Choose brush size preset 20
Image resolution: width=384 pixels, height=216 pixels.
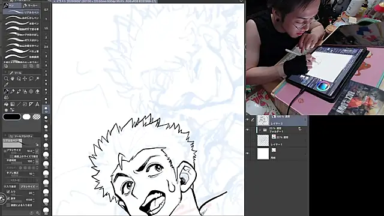pos(46,146)
